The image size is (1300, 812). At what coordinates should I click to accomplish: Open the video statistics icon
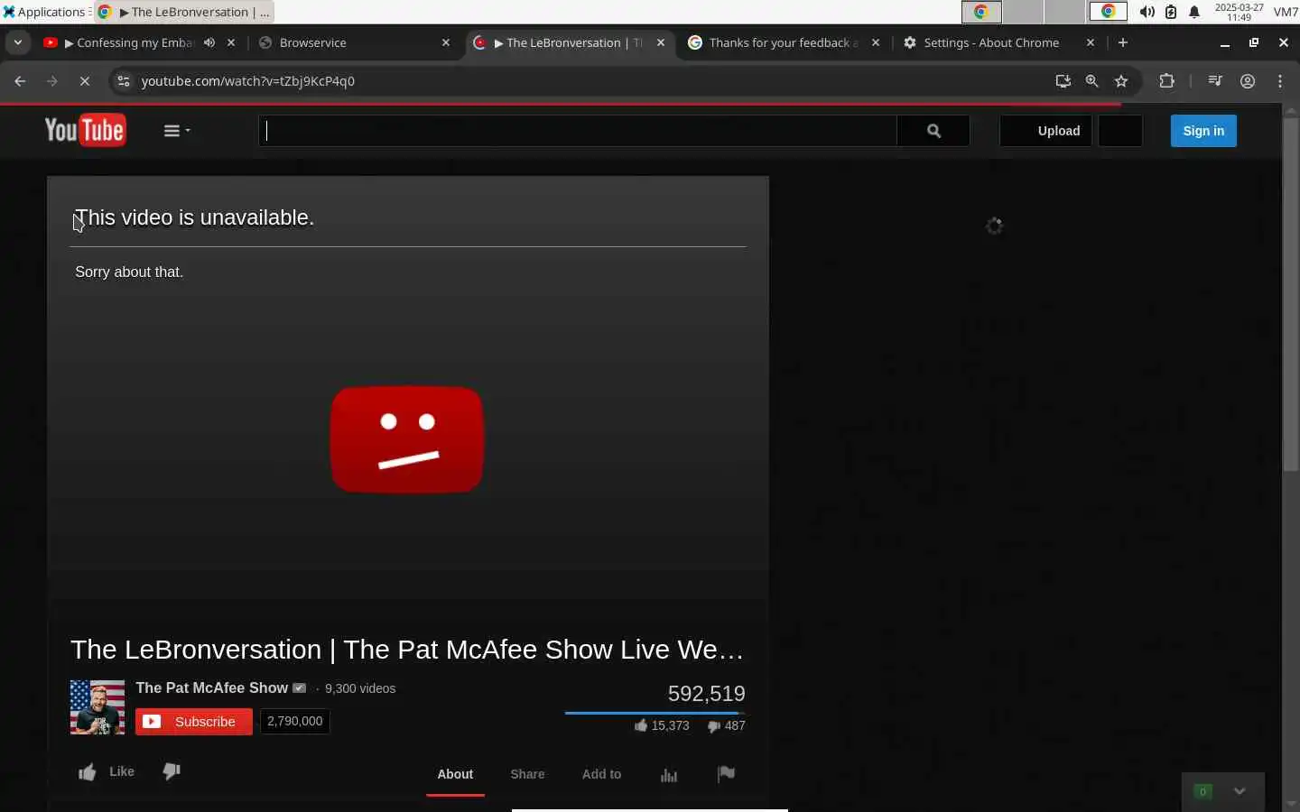[x=669, y=775]
